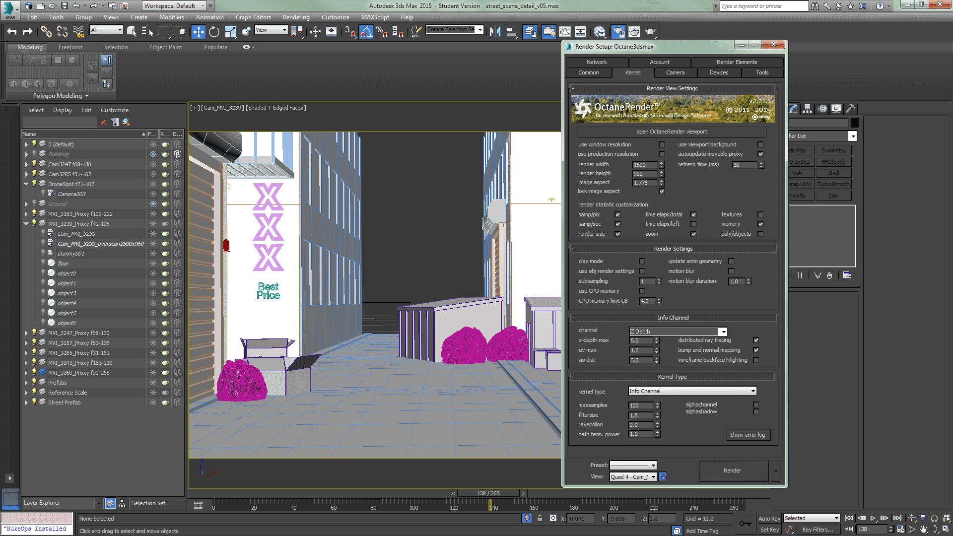The width and height of the screenshot is (953, 536).
Task: Enable the 'alphachannel' checkbox
Action: [756, 405]
